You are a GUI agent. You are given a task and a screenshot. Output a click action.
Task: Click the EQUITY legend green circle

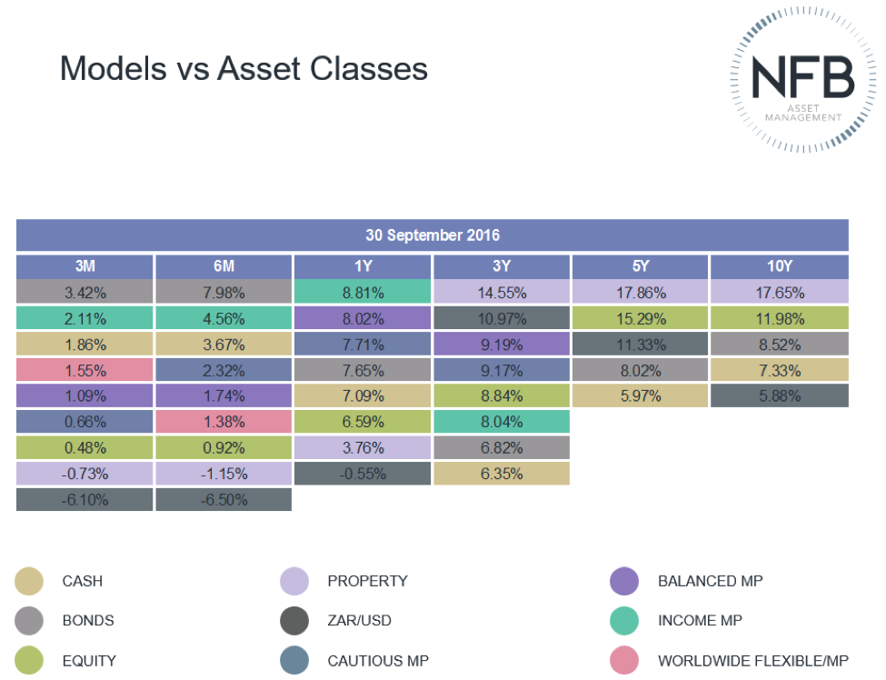coord(31,661)
